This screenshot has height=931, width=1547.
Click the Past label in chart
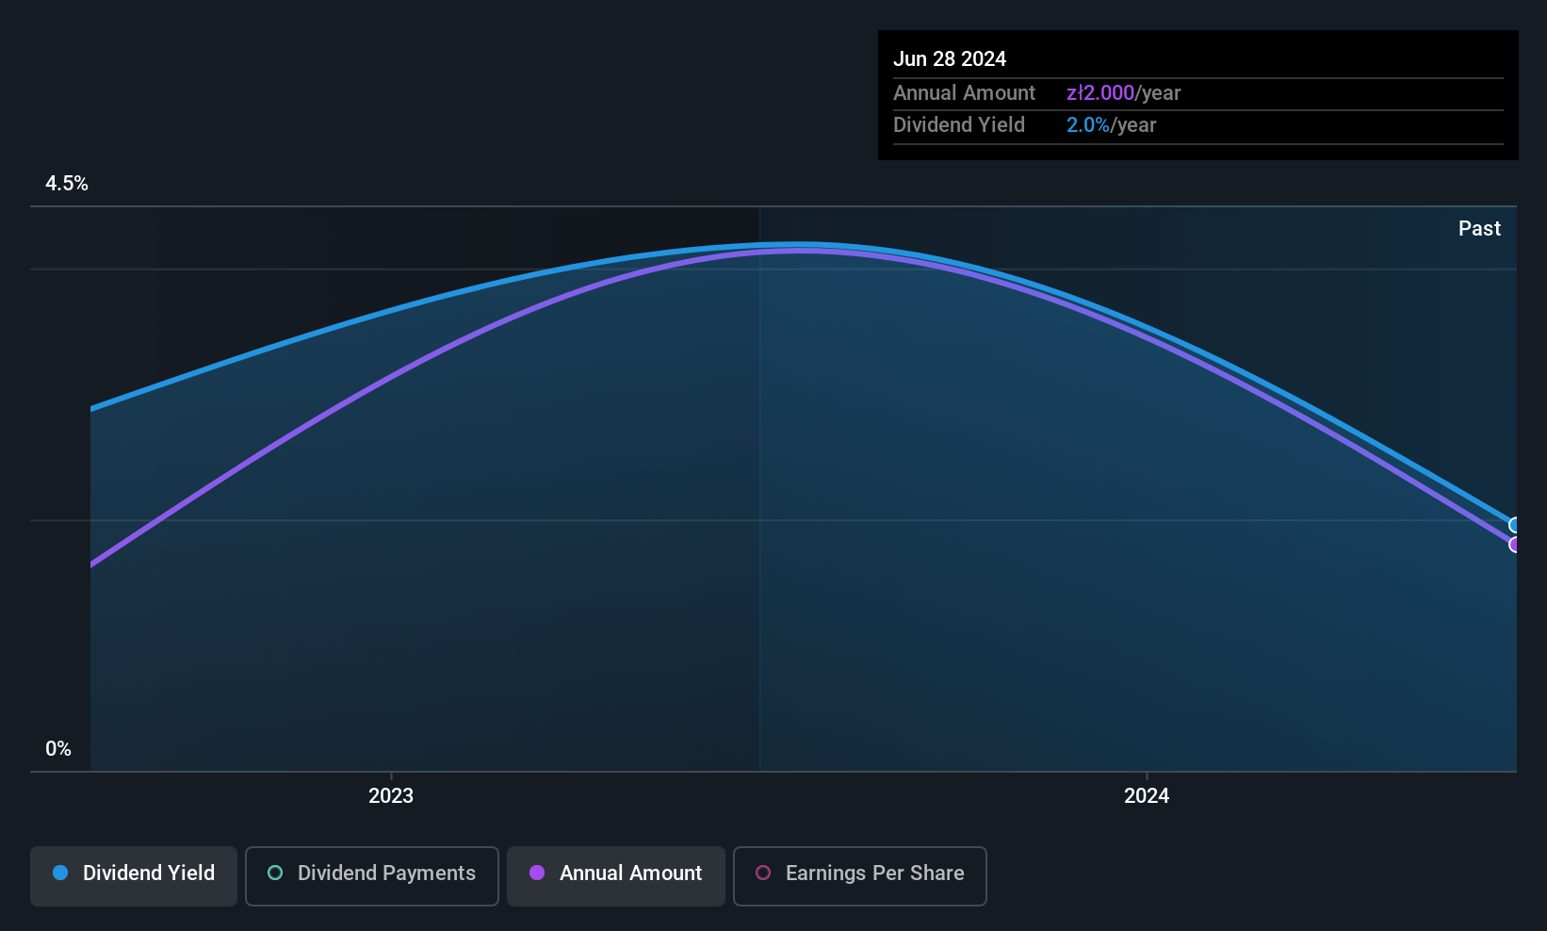pos(1479,229)
